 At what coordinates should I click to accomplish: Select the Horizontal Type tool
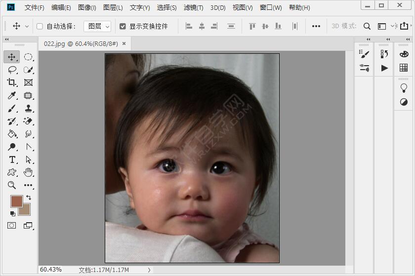click(x=12, y=159)
